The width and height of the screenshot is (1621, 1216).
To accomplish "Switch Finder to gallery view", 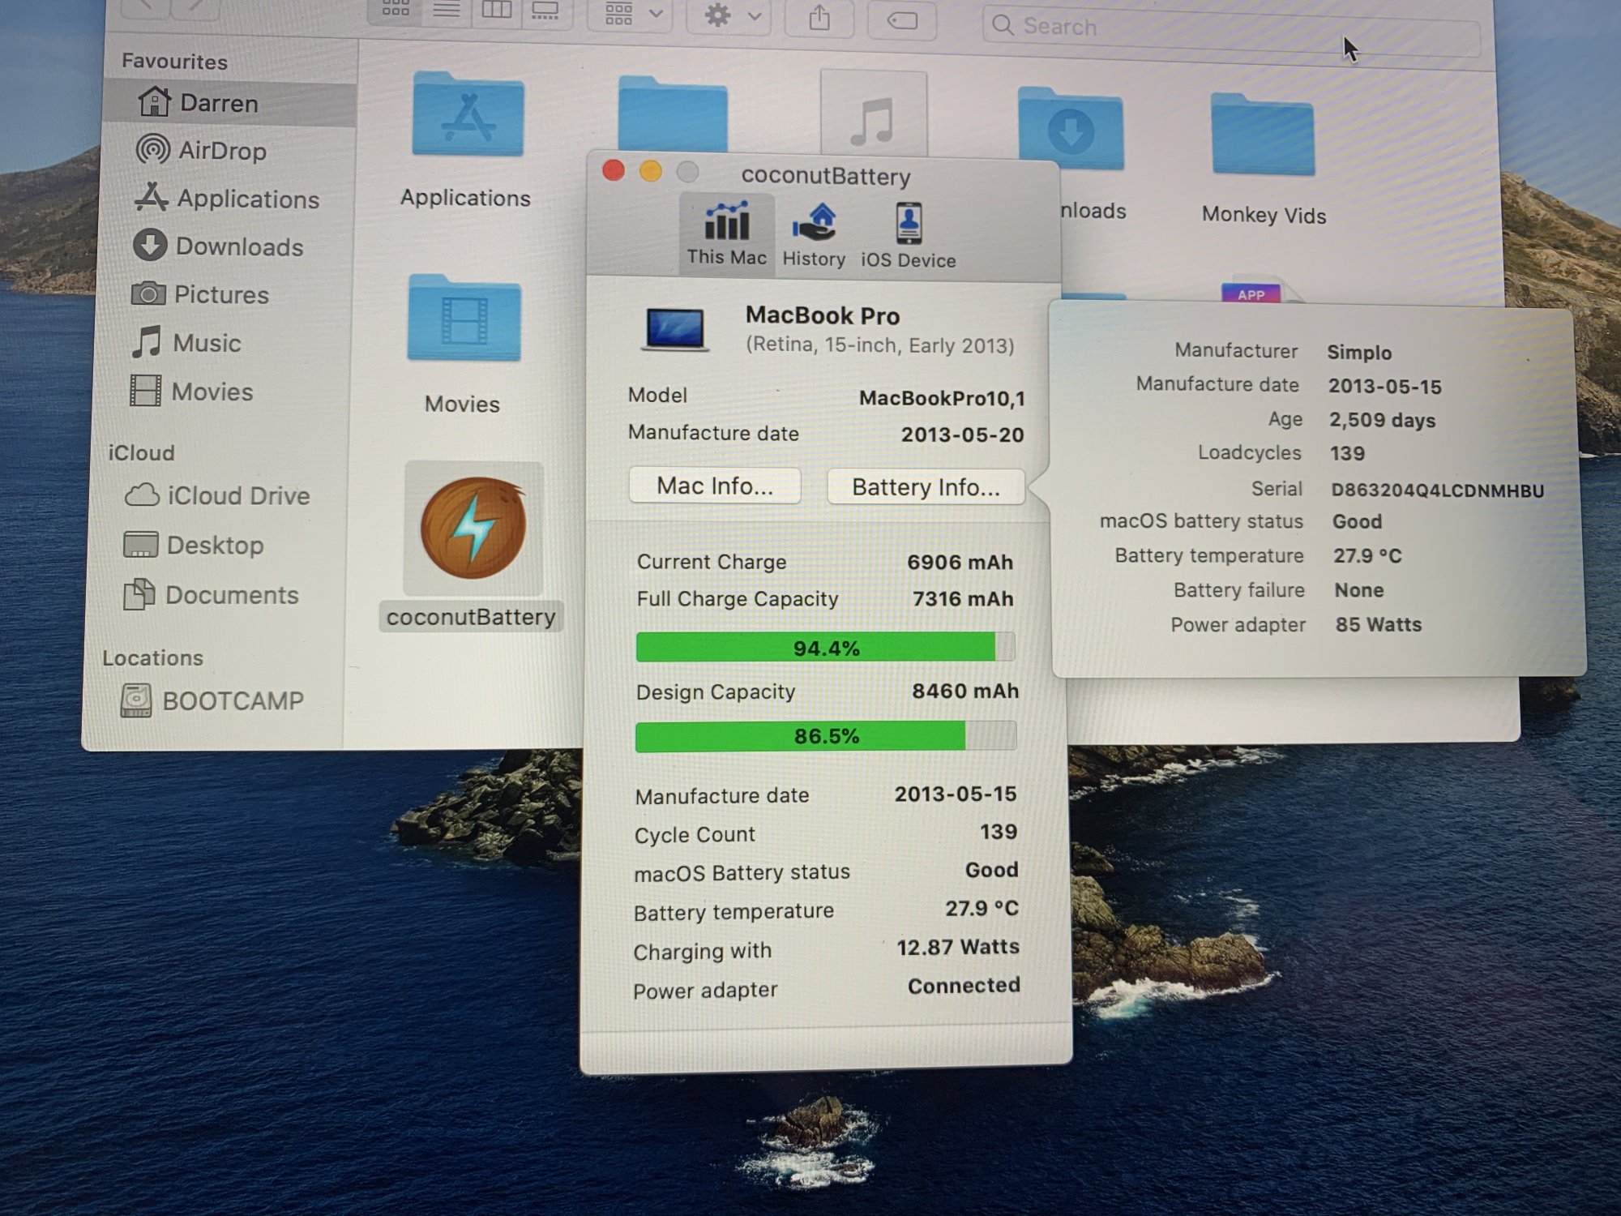I will point(545,11).
